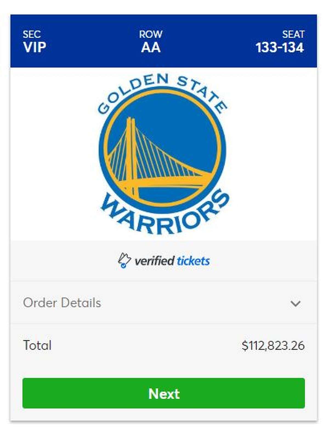Click the green Next button
Image resolution: width=329 pixels, height=431 pixels.
(x=163, y=393)
